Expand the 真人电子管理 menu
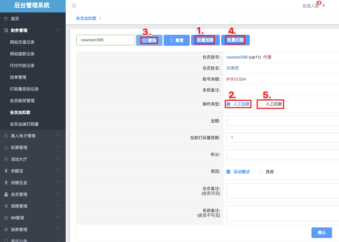Image resolution: width=339 pixels, height=242 pixels. coord(58,135)
